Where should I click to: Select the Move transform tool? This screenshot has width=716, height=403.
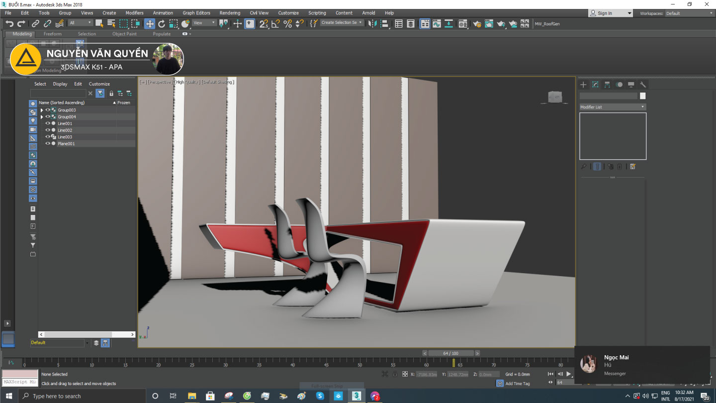(x=150, y=23)
